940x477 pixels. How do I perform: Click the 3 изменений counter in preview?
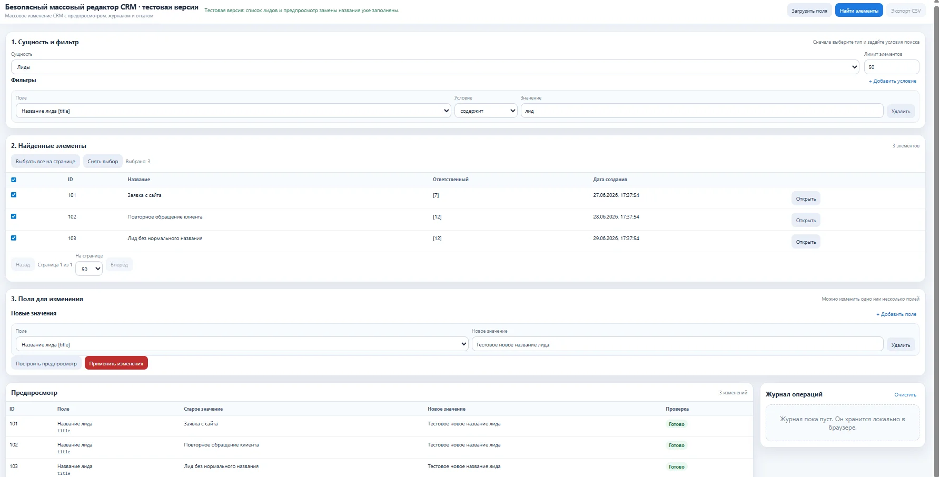pyautogui.click(x=733, y=393)
